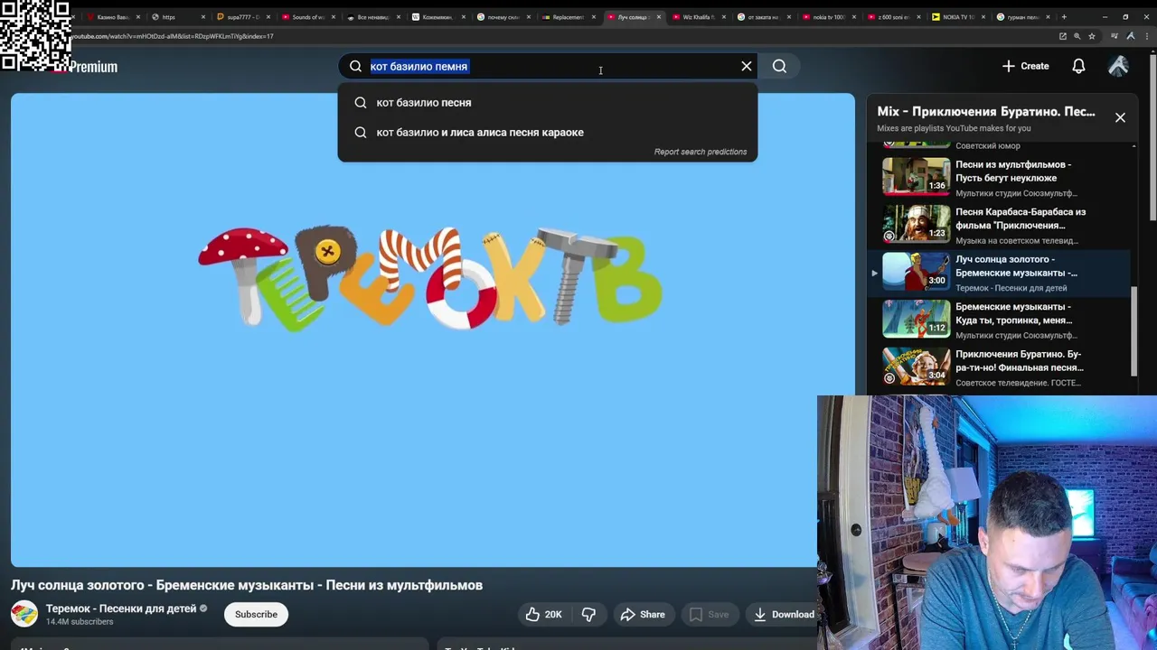Bookmark page with star icon
Viewport: 1157px width, 650px height.
pos(1092,36)
